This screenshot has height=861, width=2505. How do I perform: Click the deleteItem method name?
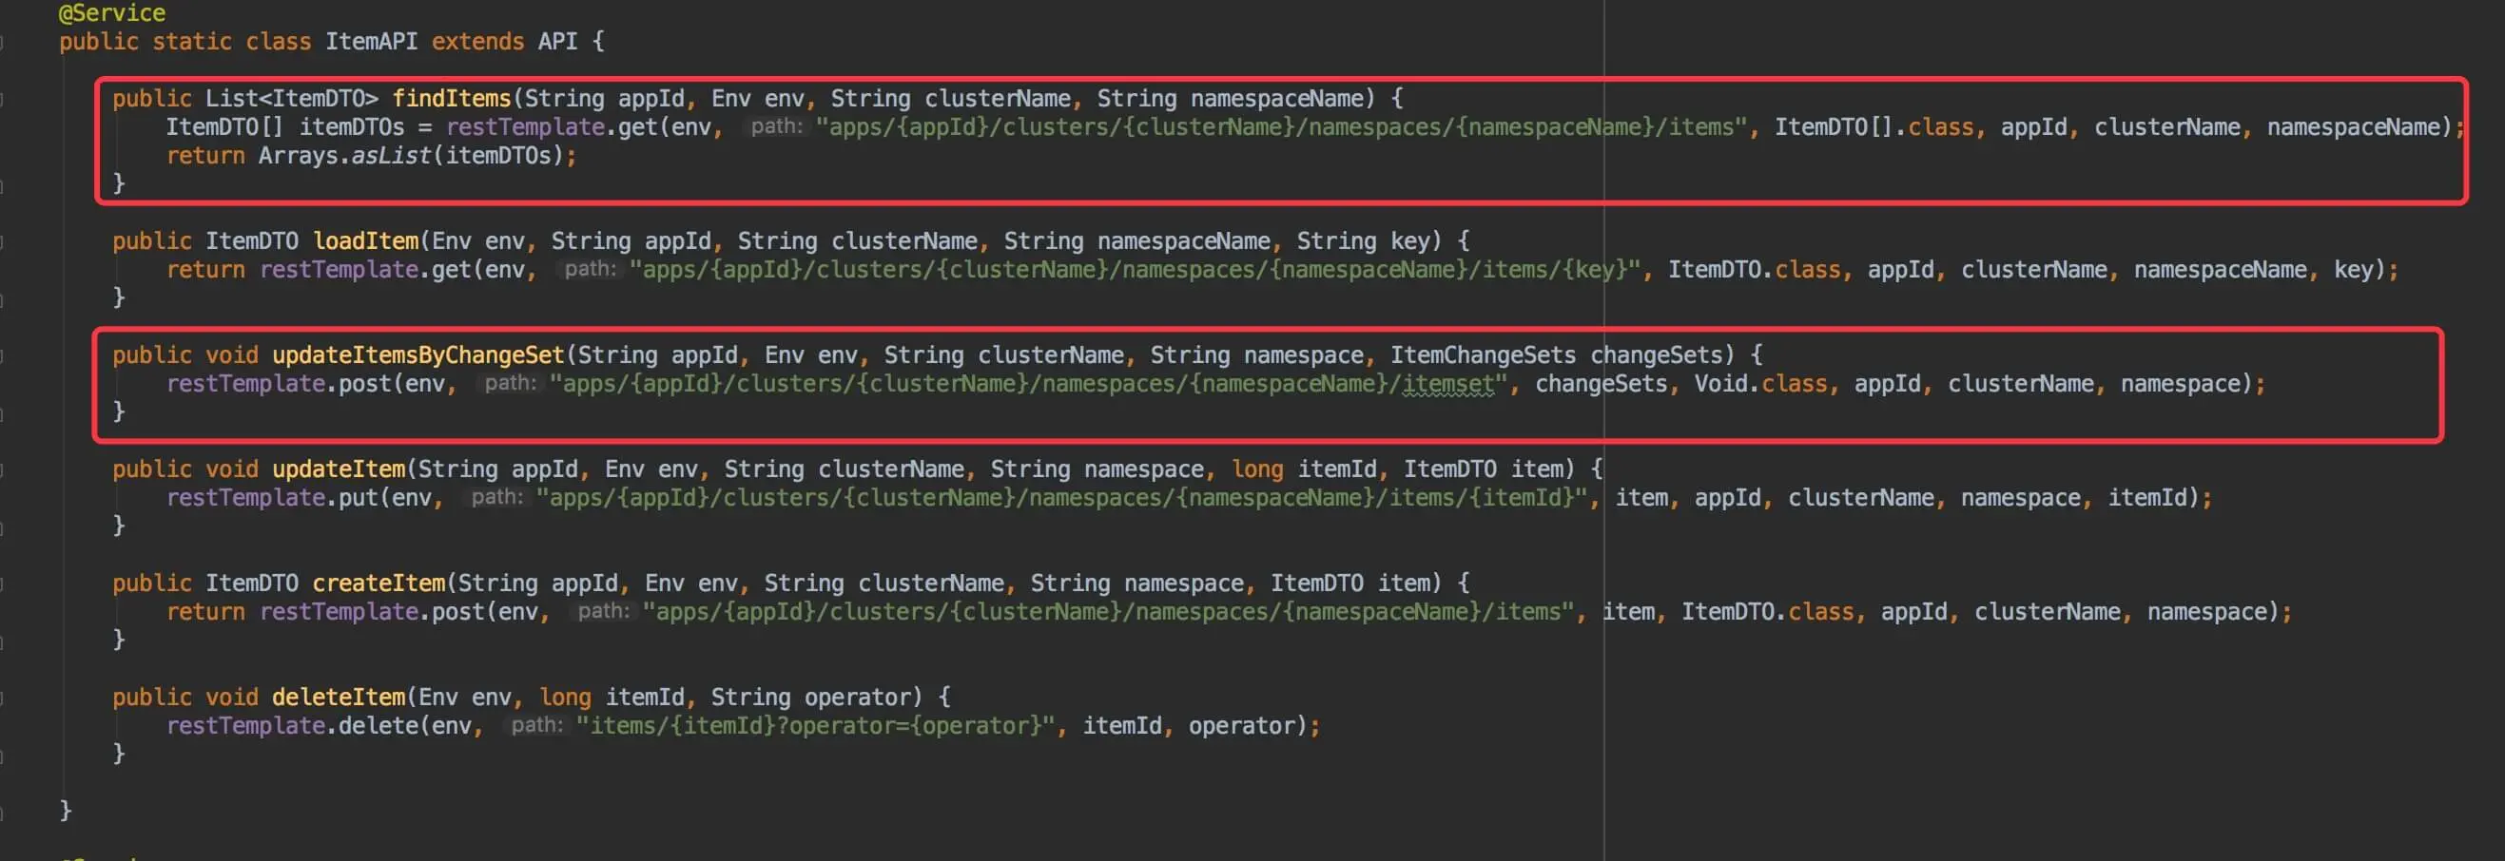(339, 697)
